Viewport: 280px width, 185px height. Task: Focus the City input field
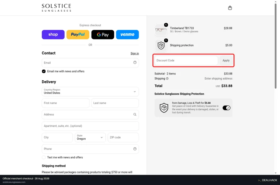(x=57, y=138)
